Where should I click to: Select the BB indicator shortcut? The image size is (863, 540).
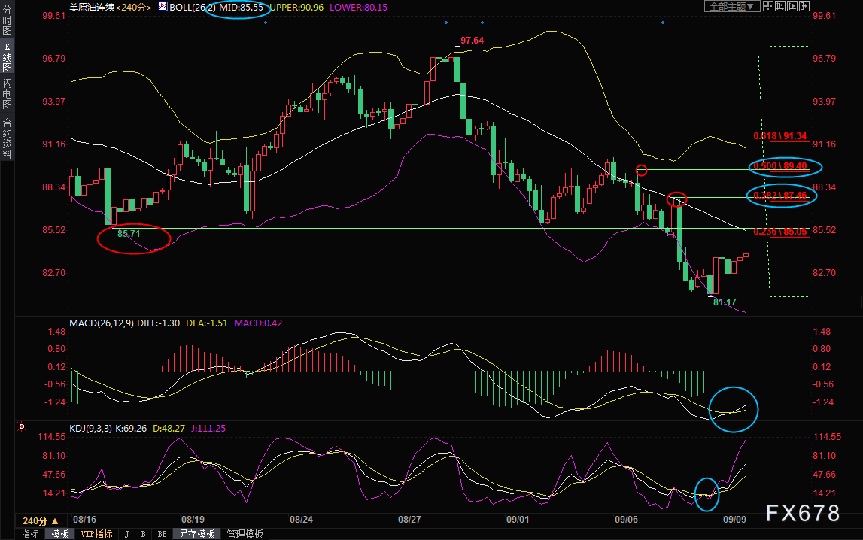[x=163, y=534]
